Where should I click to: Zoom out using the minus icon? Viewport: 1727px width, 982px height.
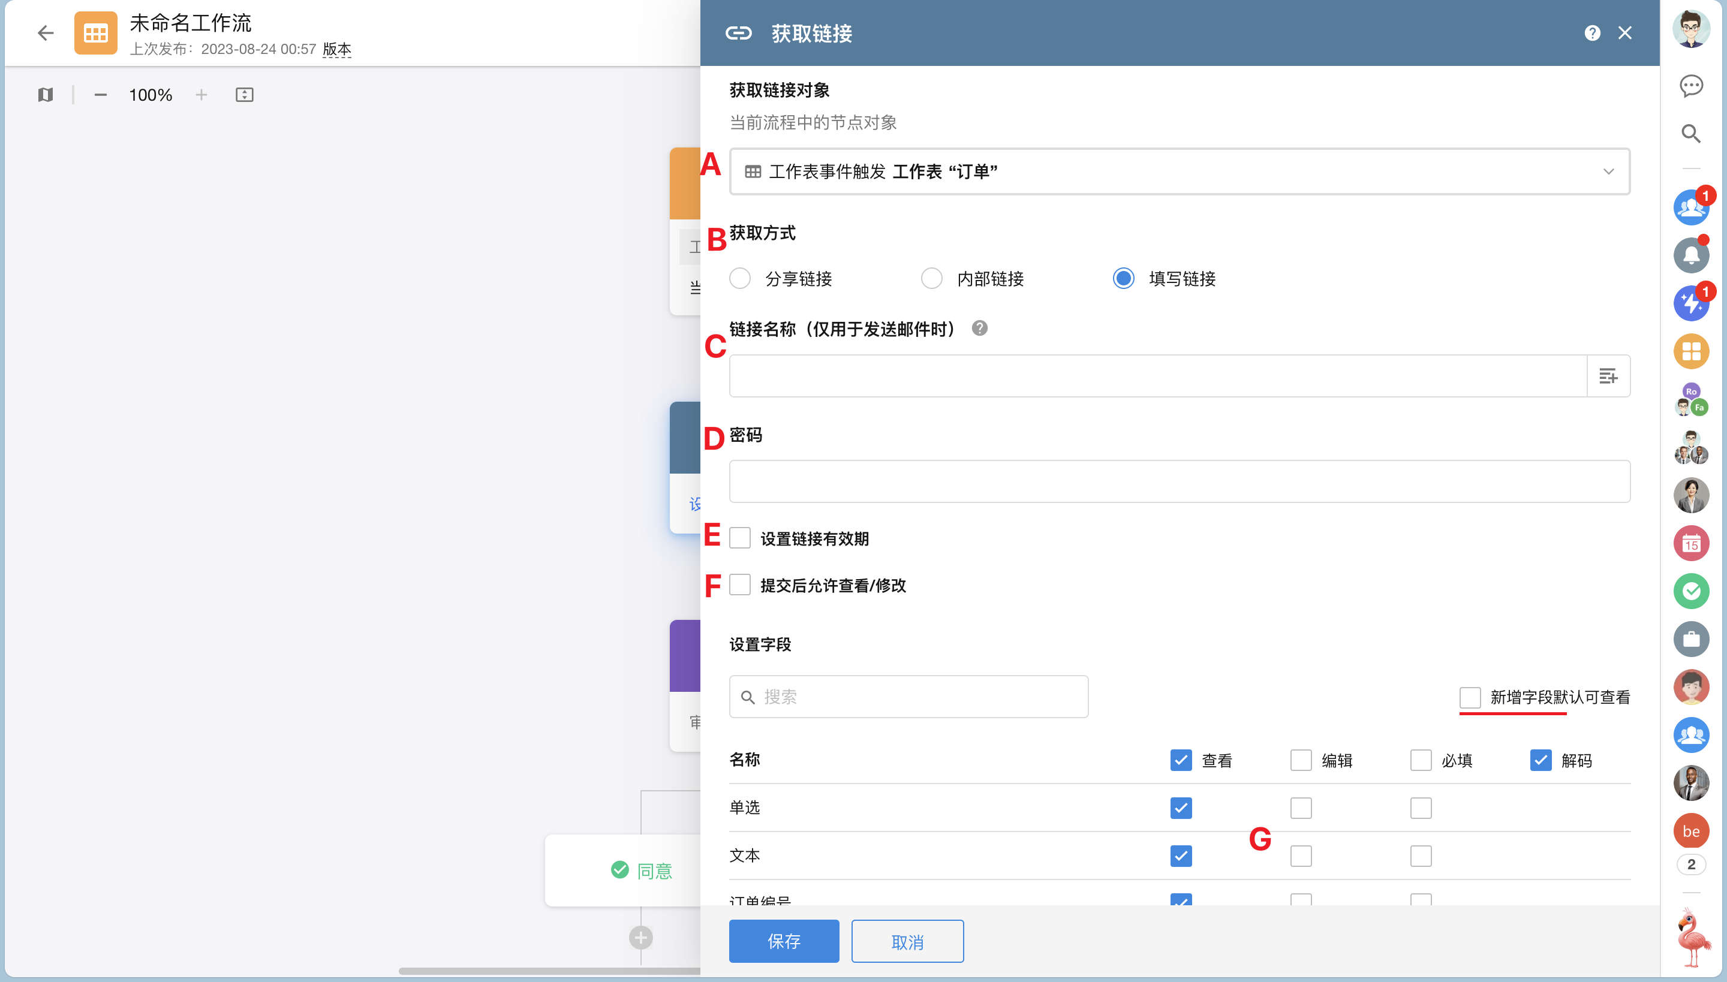pyautogui.click(x=101, y=95)
